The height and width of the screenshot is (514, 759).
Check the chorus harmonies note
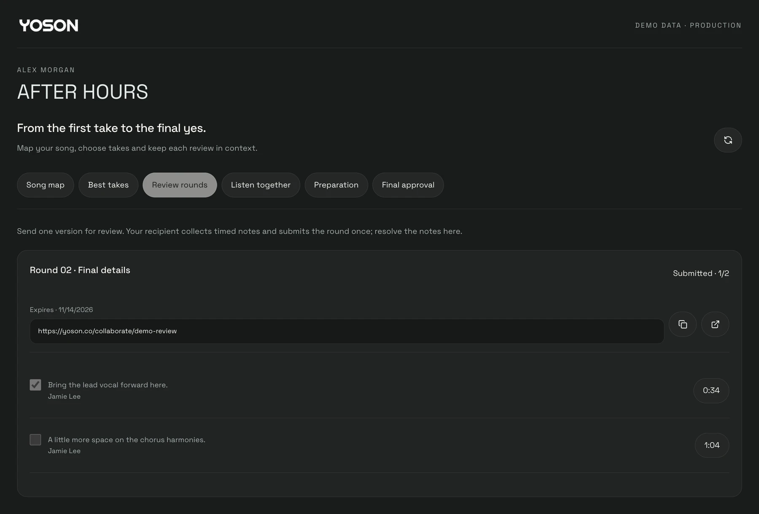coord(35,439)
